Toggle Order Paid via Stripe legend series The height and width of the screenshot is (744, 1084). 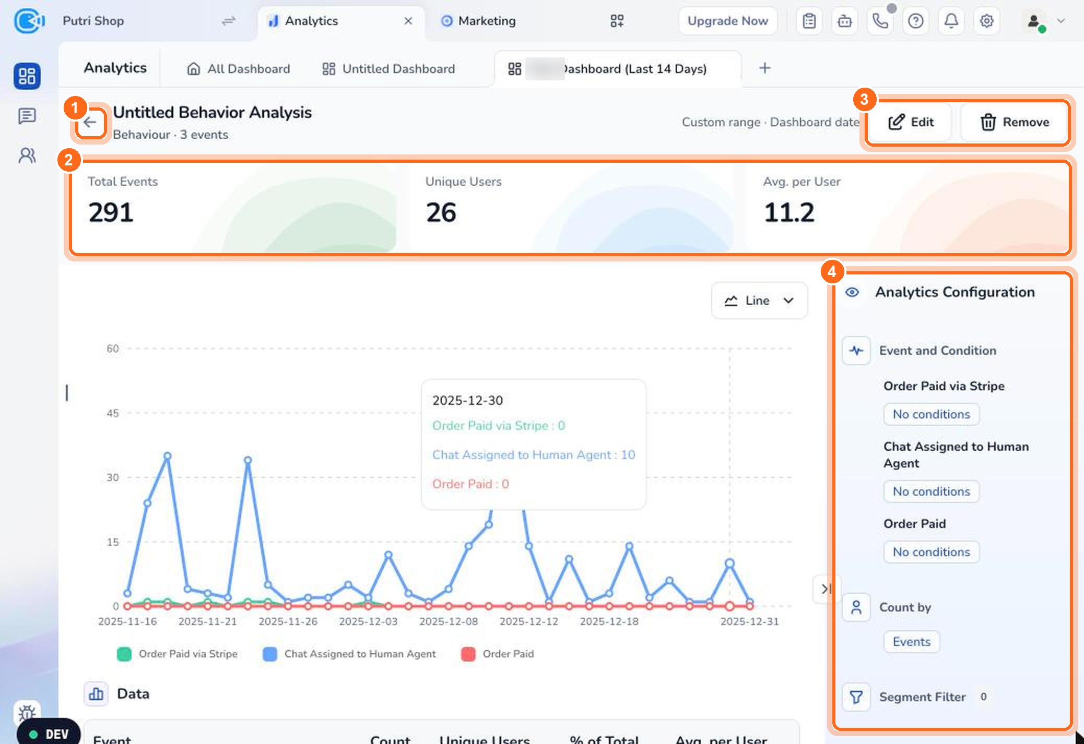(x=178, y=654)
